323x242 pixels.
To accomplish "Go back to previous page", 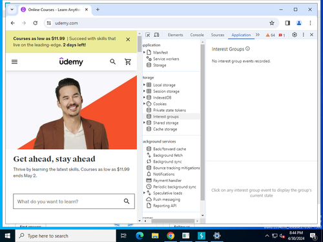I will pyautogui.click(x=13, y=23).
